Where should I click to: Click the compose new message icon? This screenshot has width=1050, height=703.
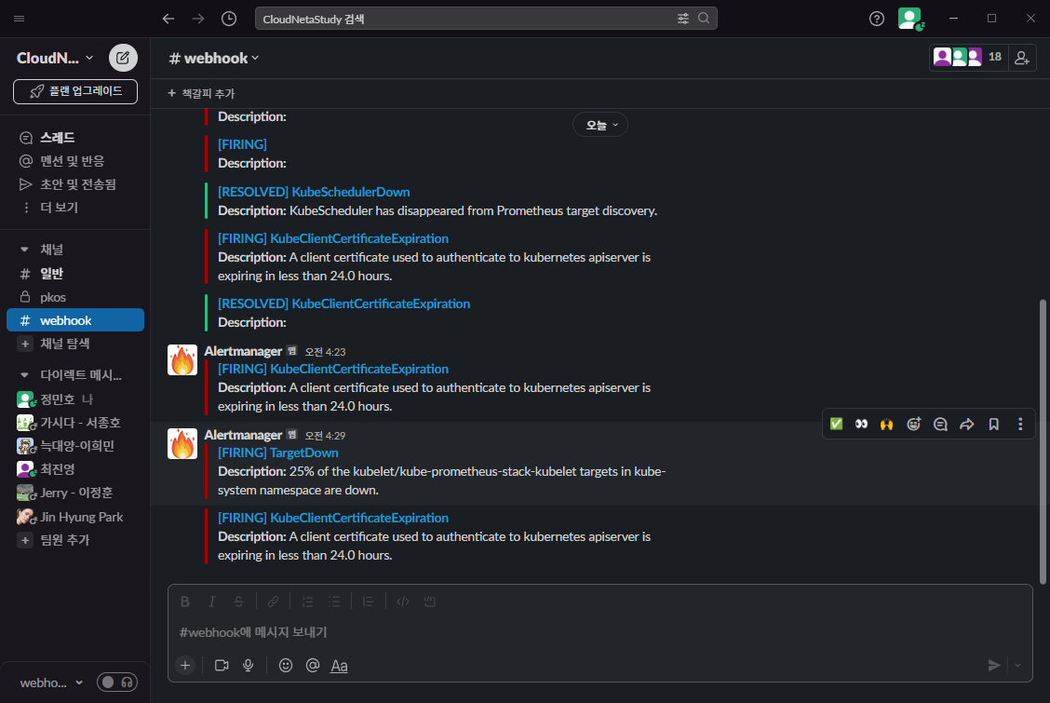[x=123, y=58]
